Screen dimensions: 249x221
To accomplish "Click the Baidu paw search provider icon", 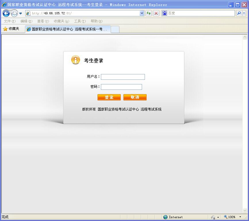I will [165, 13].
